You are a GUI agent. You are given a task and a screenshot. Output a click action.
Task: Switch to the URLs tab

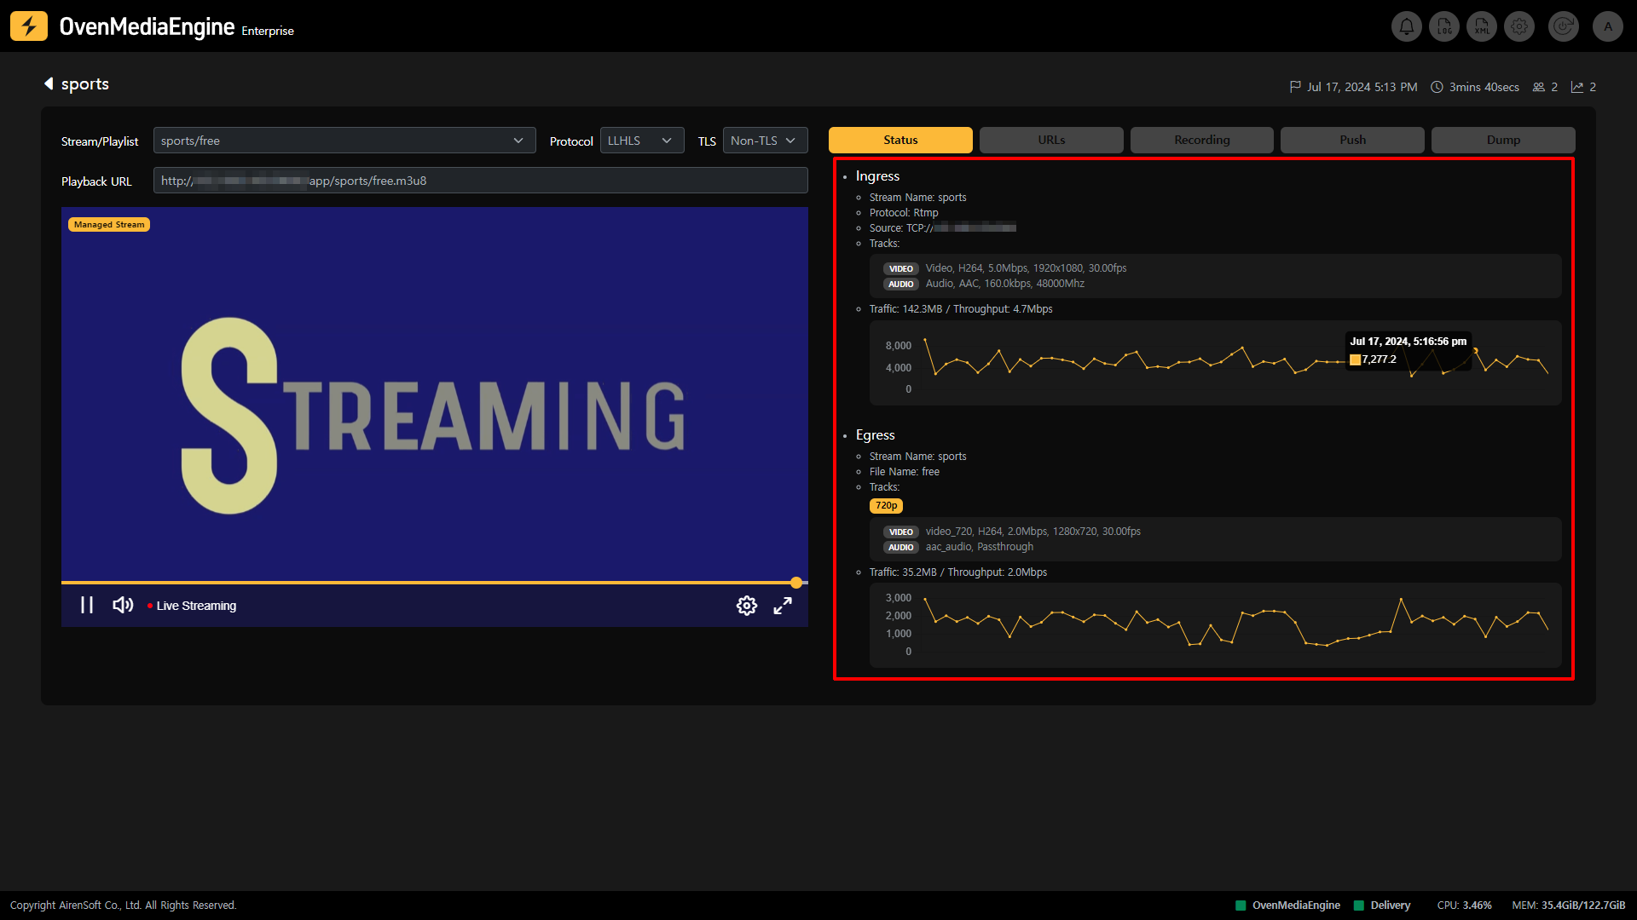[1051, 140]
